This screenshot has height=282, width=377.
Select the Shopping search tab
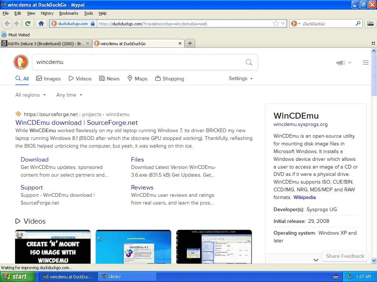click(x=169, y=79)
